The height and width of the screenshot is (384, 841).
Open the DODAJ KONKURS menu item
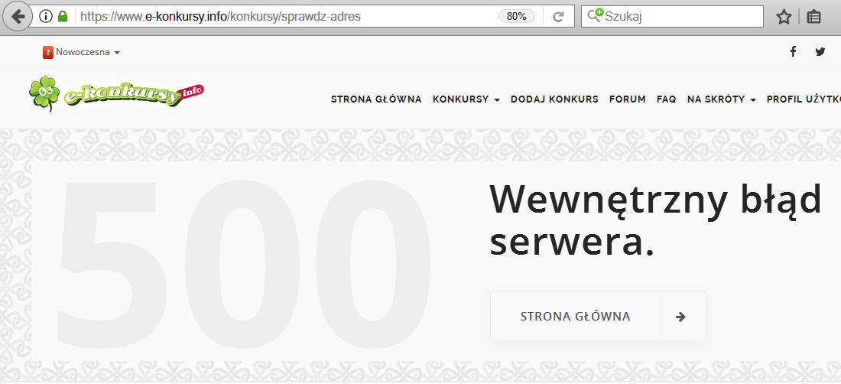(x=554, y=99)
